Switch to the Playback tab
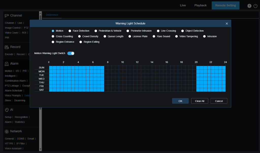 [200, 5]
